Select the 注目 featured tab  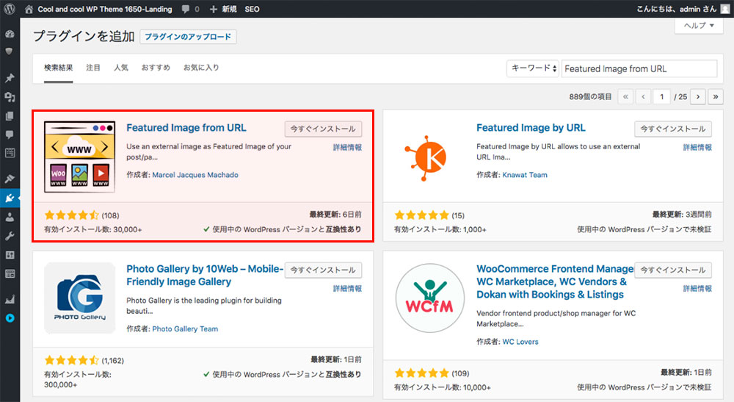[93, 68]
